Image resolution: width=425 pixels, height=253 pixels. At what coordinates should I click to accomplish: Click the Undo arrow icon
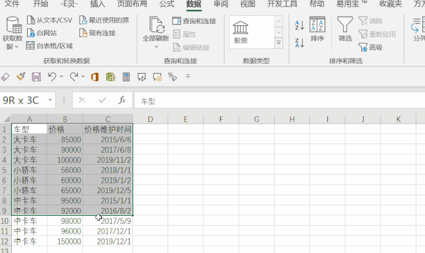click(x=52, y=77)
